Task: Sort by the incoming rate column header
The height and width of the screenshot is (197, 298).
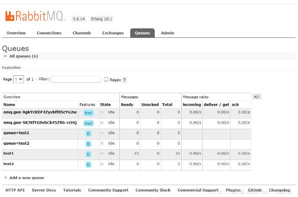Action: point(192,105)
